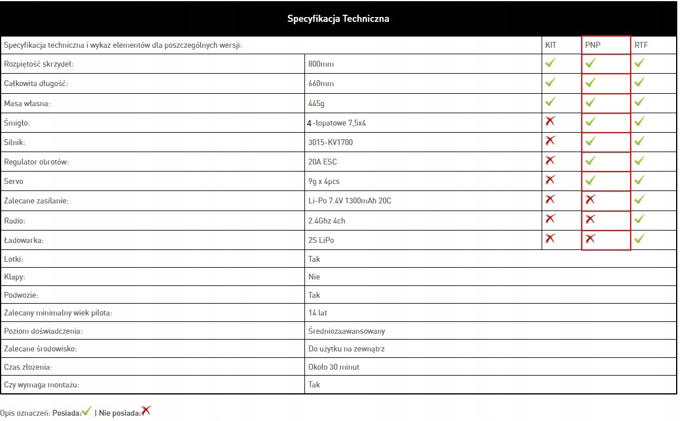The image size is (682, 421).
Task: Click the RTF checkmark in the Ładowarka row
Action: tap(639, 239)
